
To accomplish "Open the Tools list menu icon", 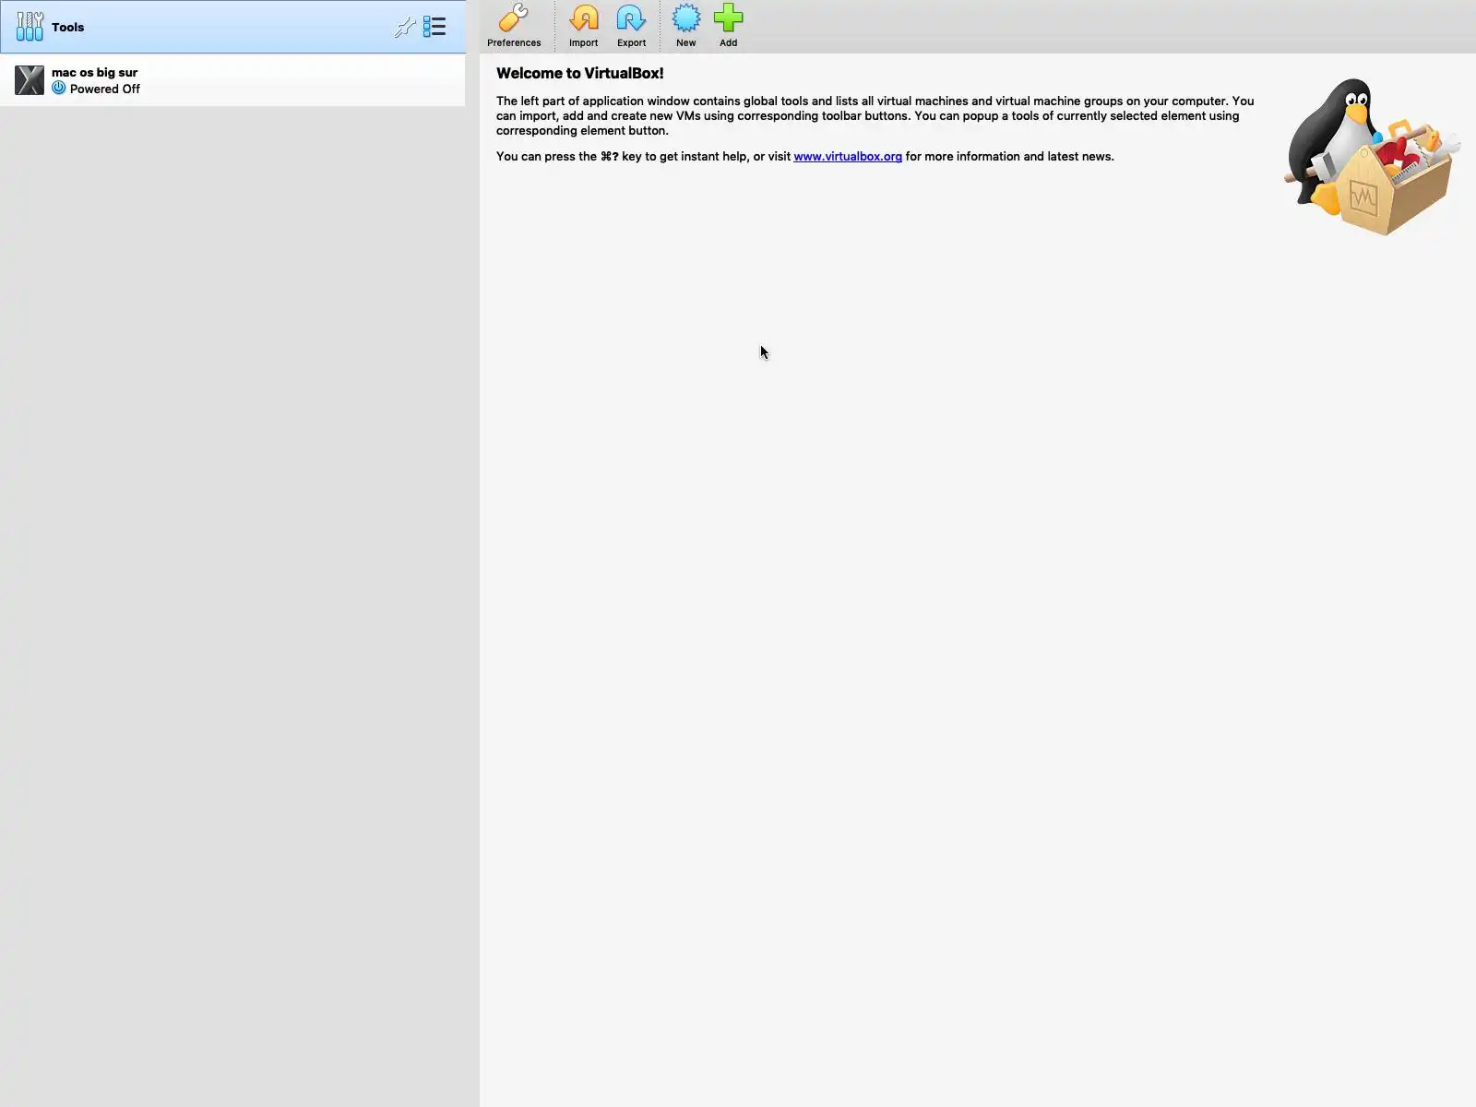I will [x=434, y=27].
